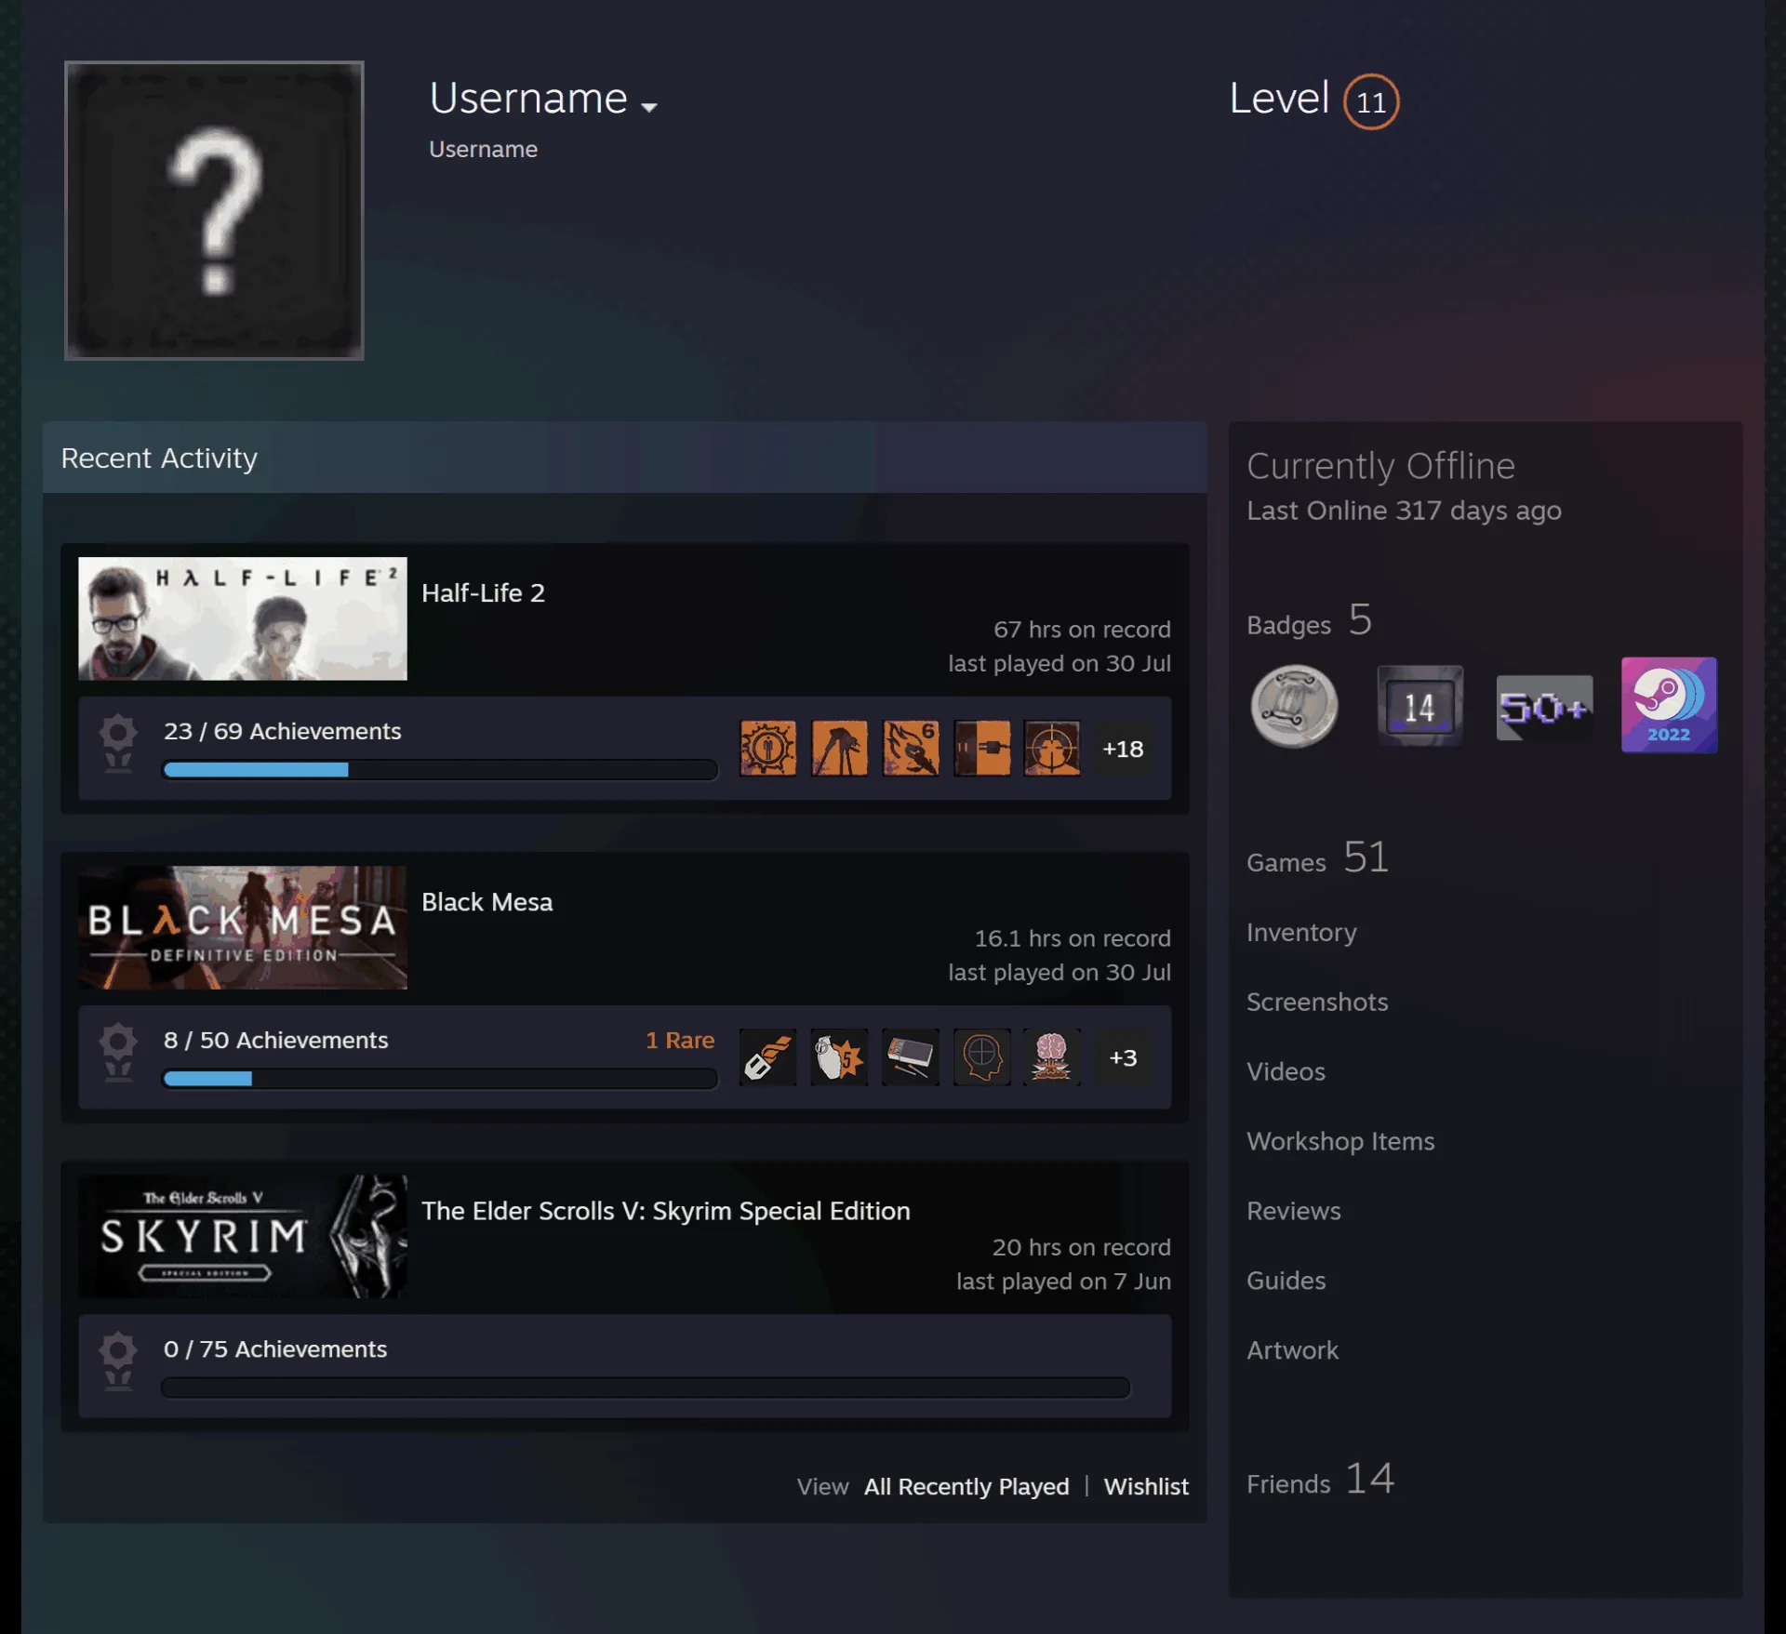Open the +18 more Half-Life 2 achievements
This screenshot has height=1634, width=1786.
click(x=1123, y=749)
